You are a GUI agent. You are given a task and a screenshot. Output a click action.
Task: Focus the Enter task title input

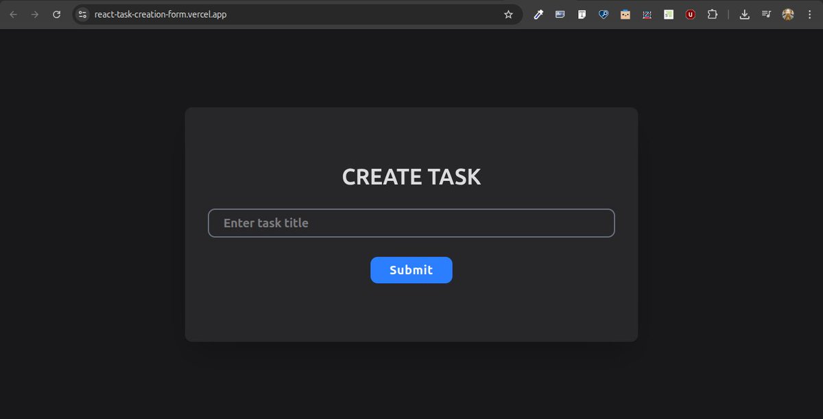[411, 223]
